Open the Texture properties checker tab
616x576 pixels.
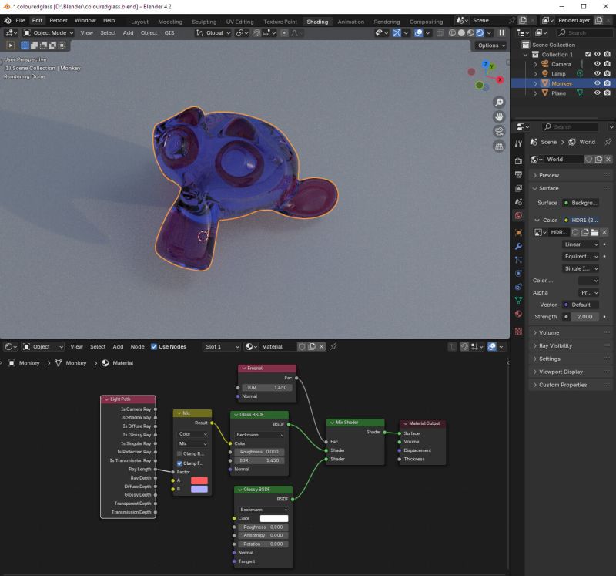(518, 332)
